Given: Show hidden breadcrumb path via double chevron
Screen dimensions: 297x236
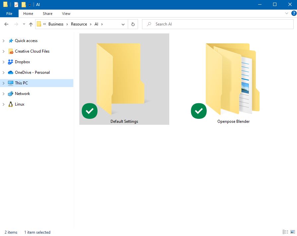Looking at the screenshot, I should [44, 24].
